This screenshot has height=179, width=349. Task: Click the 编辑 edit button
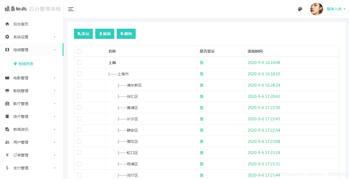(x=105, y=34)
